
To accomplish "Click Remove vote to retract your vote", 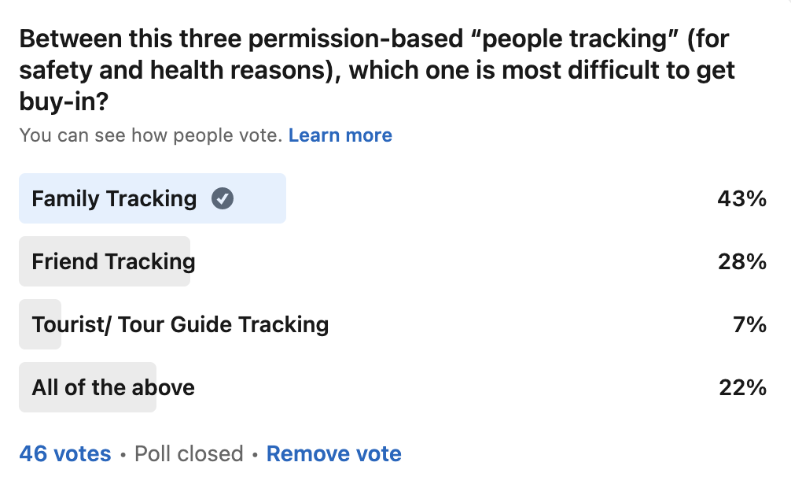I will pos(333,454).
